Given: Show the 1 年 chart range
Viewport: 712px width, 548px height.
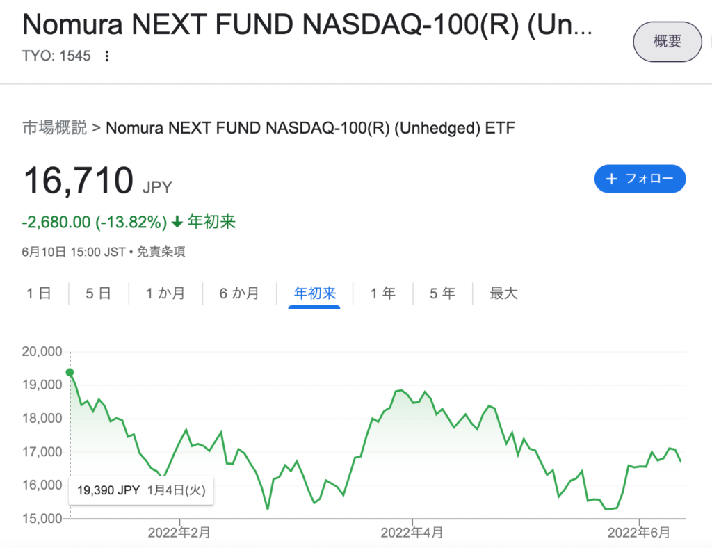Looking at the screenshot, I should (x=383, y=293).
